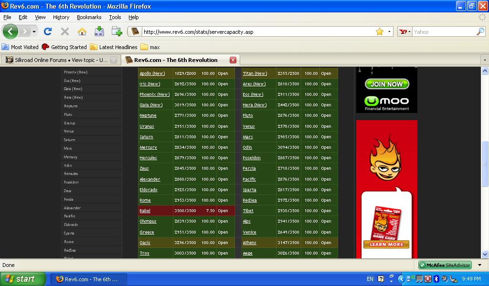
Task: Reload the current page
Action: (x=47, y=31)
